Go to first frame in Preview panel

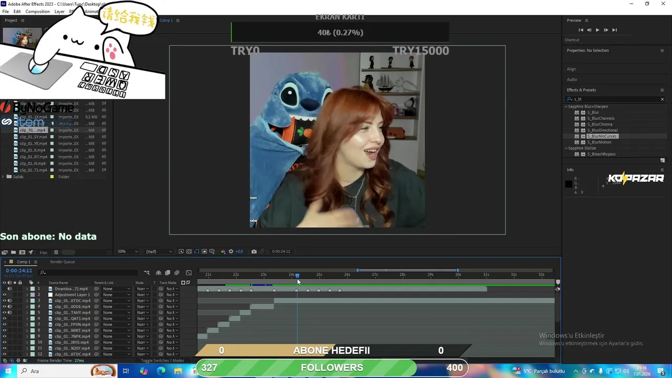[580, 30]
